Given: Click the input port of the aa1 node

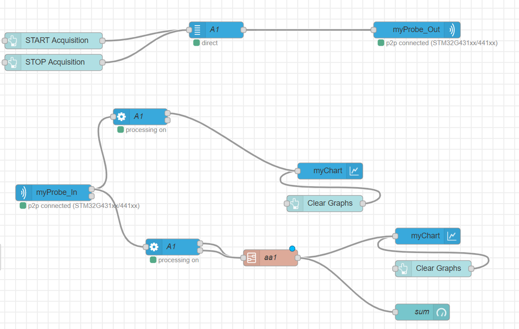Looking at the screenshot, I should 243,258.
